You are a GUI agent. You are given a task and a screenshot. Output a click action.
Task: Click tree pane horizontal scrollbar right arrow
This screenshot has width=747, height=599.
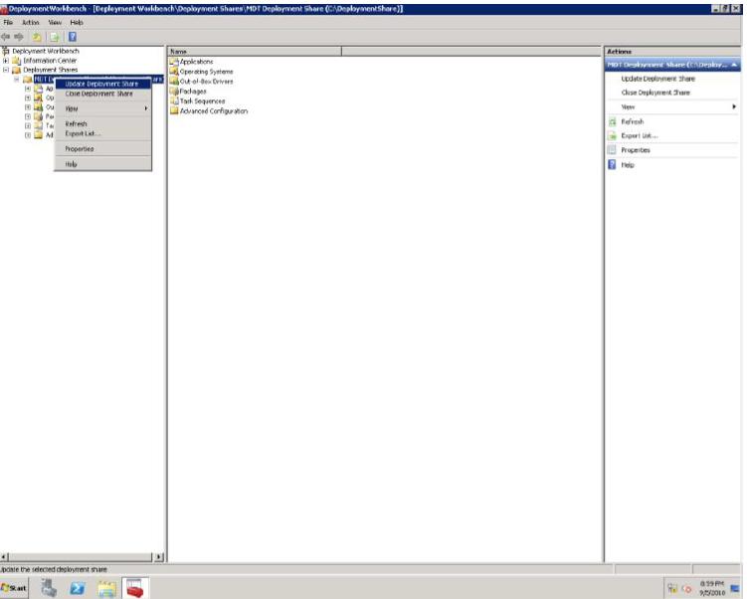(x=159, y=556)
